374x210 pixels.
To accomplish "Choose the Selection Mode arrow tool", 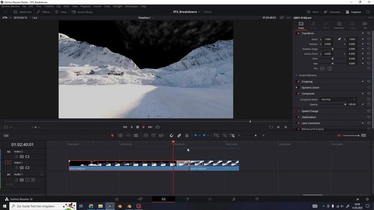I will click(x=112, y=135).
